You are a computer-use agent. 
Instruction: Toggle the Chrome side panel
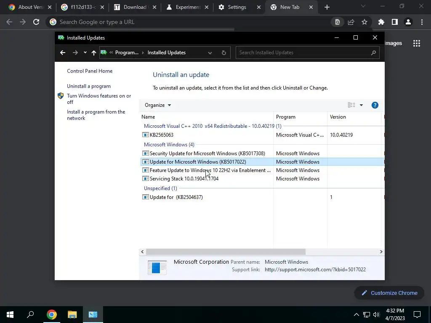pos(395,22)
